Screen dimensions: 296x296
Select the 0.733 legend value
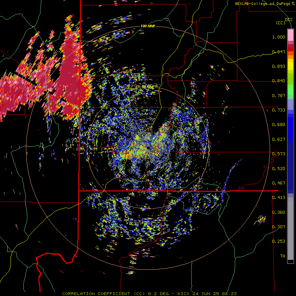pos(279,110)
